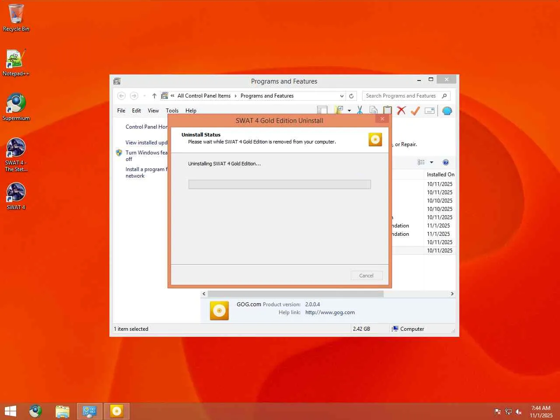The width and height of the screenshot is (560, 420).
Task: Click the Copy toolbar icon
Action: pos(373,110)
